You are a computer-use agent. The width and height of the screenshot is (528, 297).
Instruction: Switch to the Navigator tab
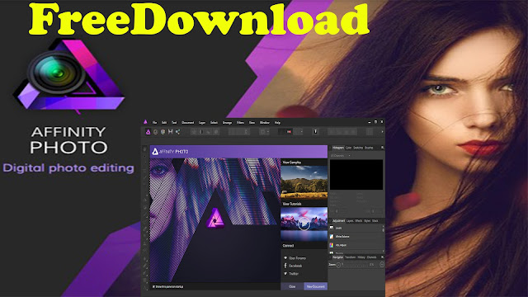tap(337, 257)
